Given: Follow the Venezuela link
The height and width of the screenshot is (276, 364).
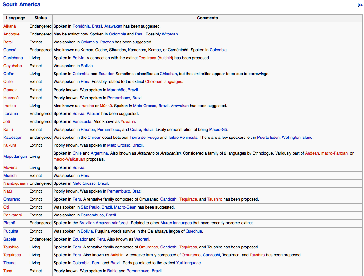Looking at the screenshot, I should (82, 122).
